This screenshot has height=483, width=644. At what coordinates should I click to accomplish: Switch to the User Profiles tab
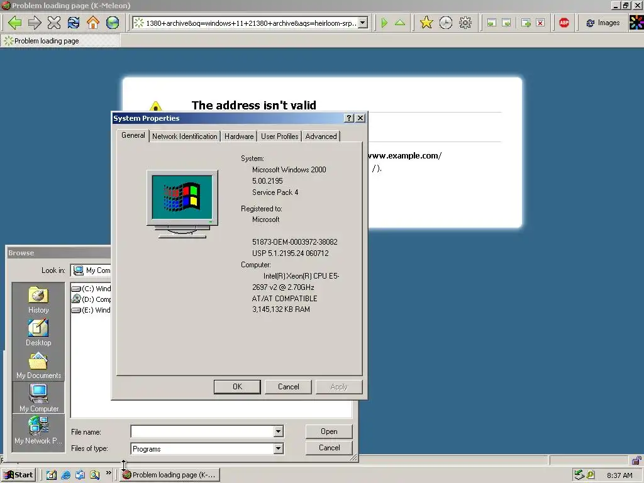[x=280, y=136]
